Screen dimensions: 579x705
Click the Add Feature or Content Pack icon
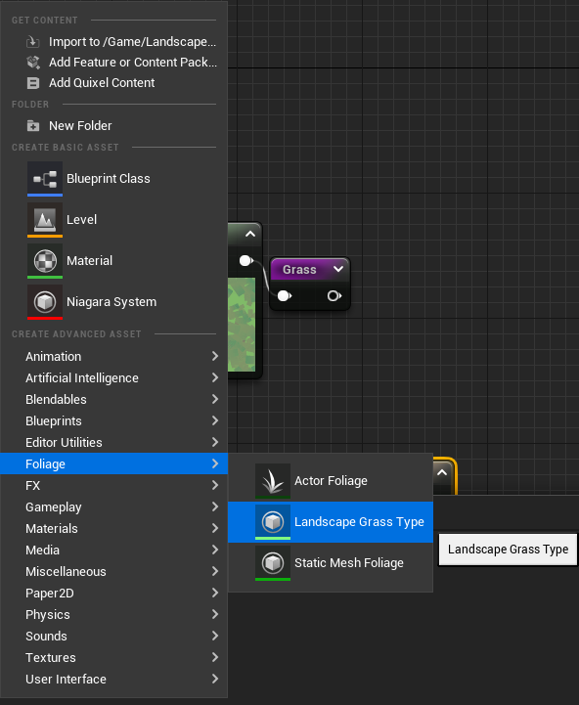(33, 62)
